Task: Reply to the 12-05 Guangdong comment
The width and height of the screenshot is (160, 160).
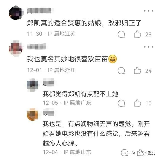Action: (x=121, y=103)
